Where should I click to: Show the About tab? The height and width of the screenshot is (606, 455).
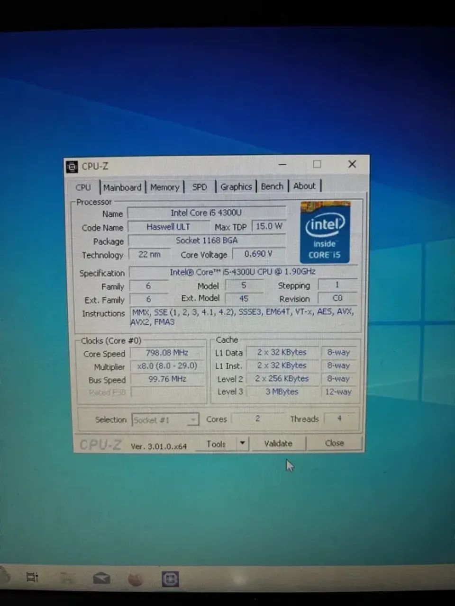[x=304, y=186]
